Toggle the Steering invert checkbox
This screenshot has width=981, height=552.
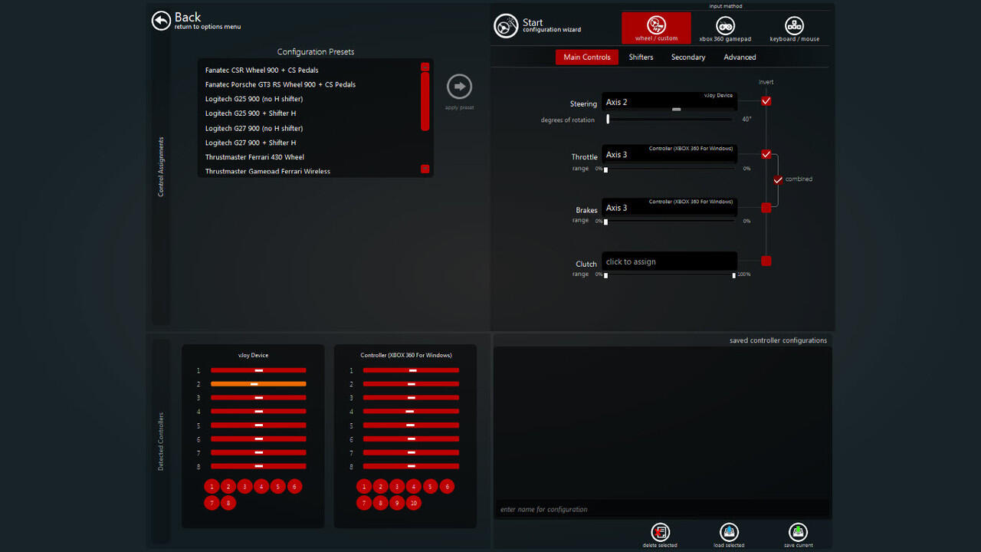[766, 100]
